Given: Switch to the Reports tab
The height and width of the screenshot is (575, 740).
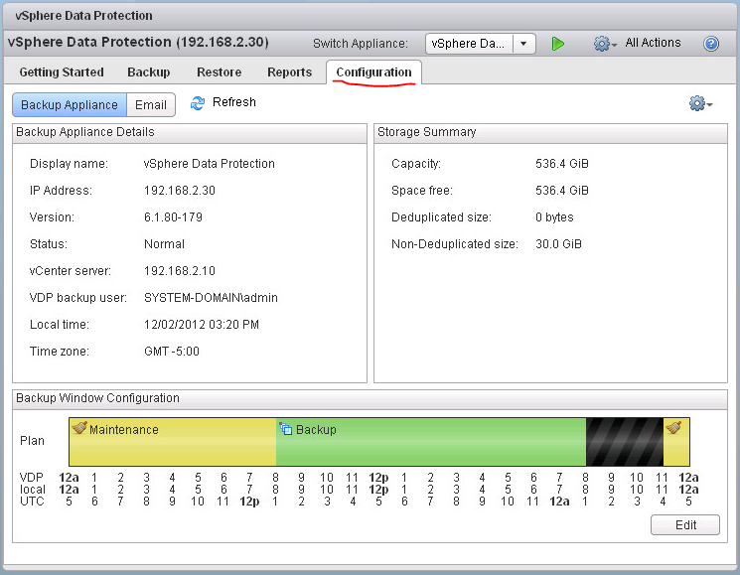Looking at the screenshot, I should [289, 72].
